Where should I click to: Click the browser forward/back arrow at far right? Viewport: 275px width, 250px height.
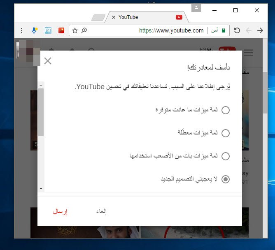pyautogui.click(x=260, y=30)
